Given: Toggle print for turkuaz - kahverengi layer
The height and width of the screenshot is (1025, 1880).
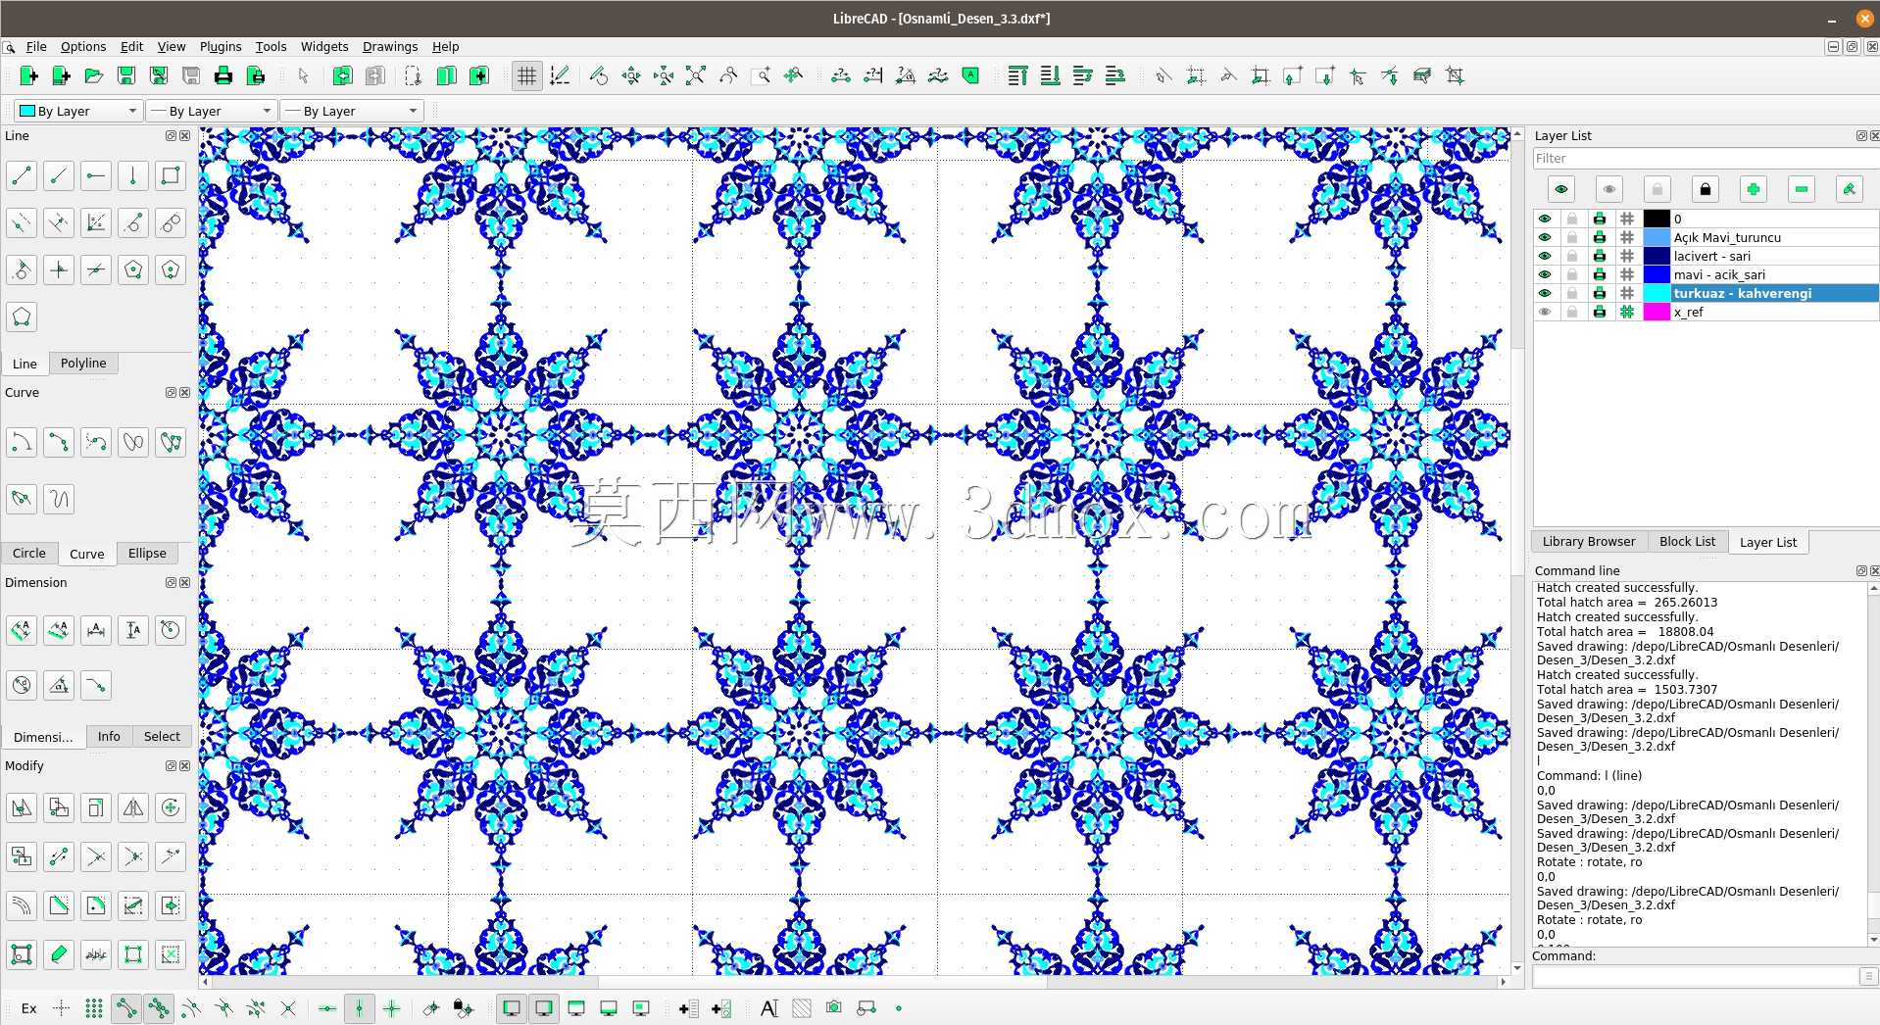Looking at the screenshot, I should coord(1600,293).
